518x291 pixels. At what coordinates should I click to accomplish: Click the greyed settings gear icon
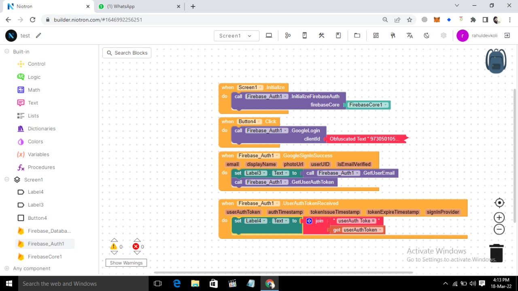444,36
